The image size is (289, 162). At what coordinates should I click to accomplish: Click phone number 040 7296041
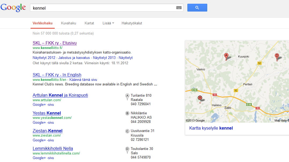(141, 104)
